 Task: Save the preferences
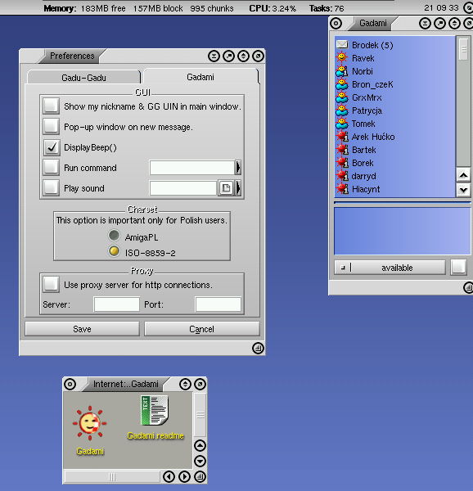(x=82, y=329)
